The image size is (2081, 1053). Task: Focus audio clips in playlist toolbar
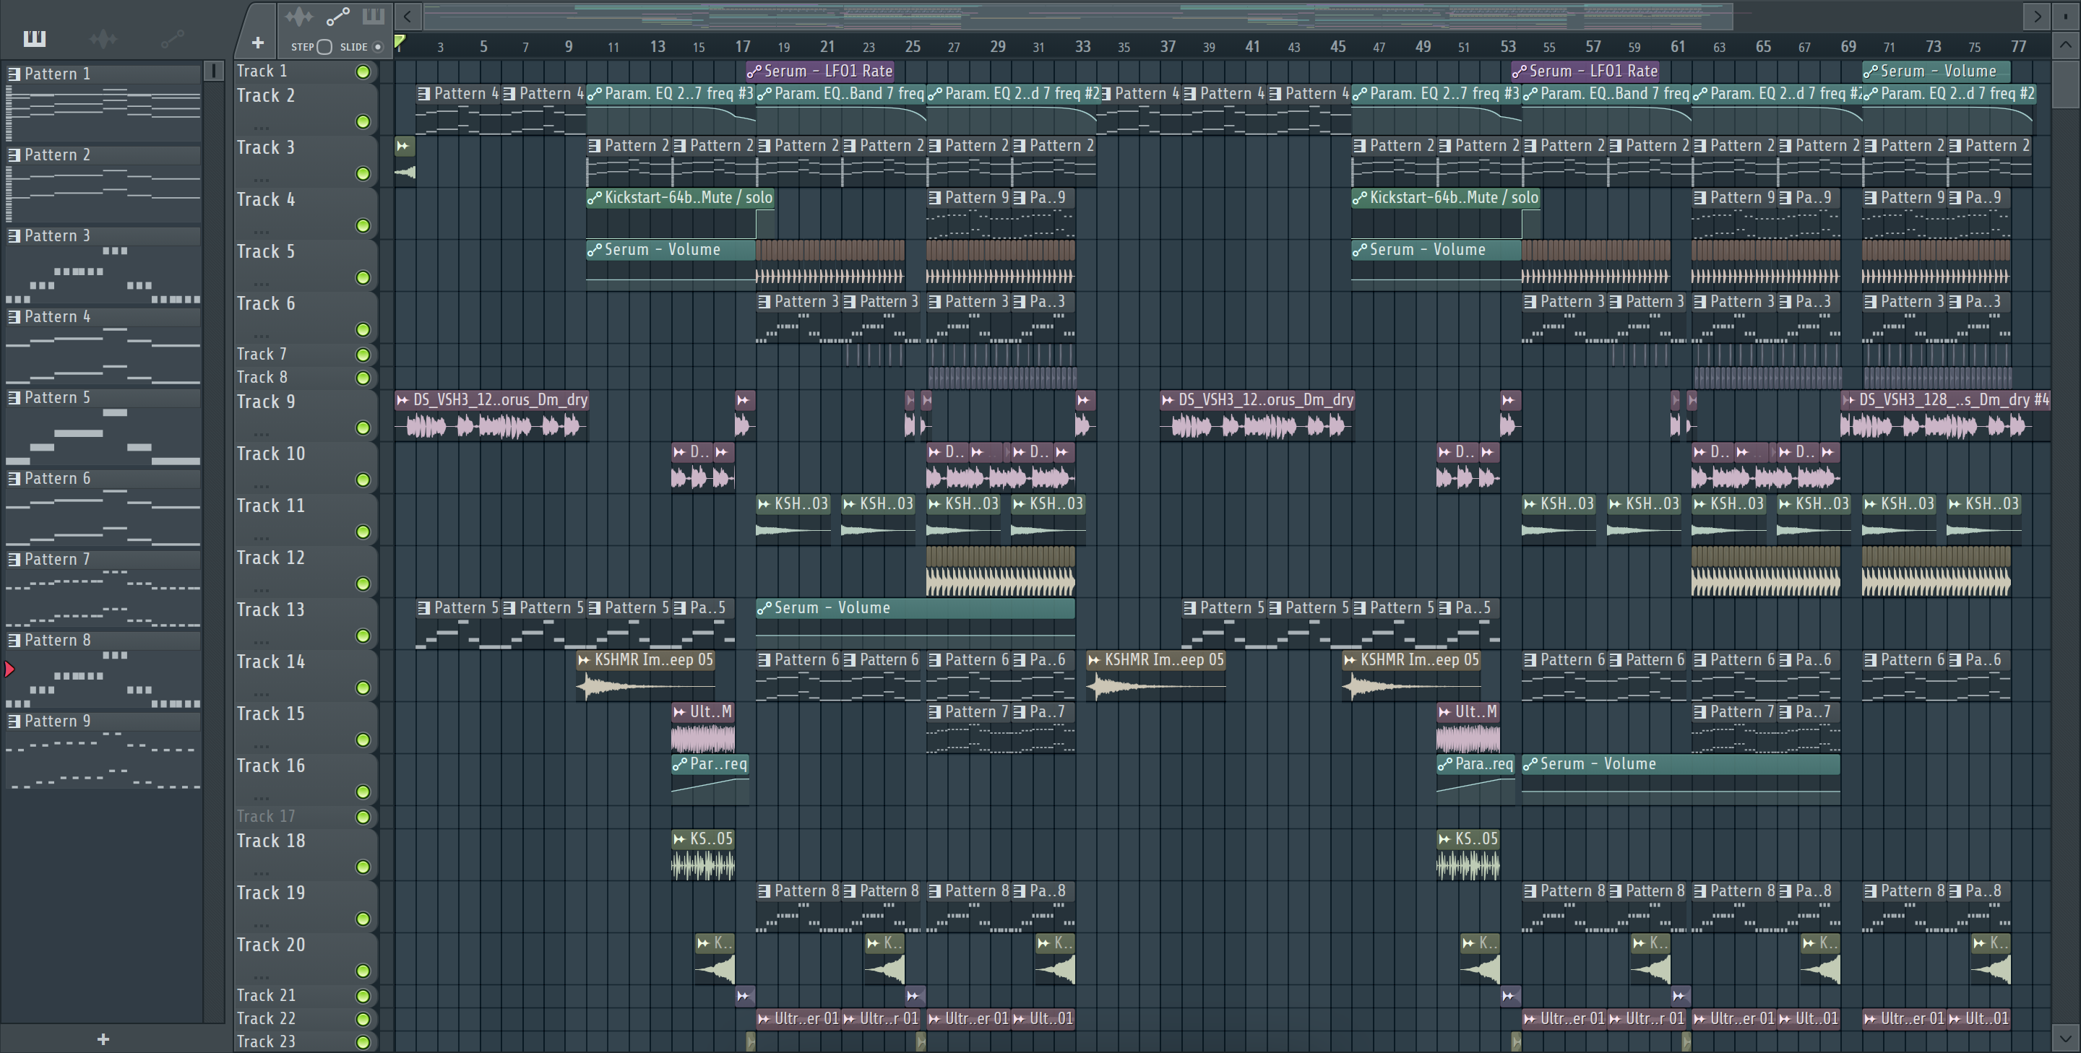coord(298,16)
